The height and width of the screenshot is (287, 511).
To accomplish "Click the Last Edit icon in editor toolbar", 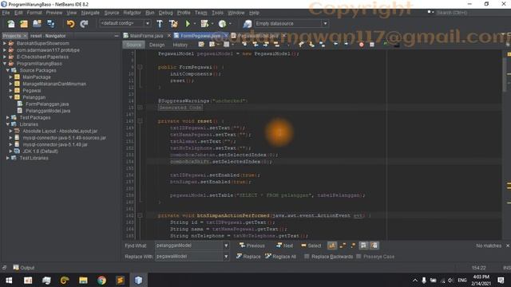I will point(201,45).
